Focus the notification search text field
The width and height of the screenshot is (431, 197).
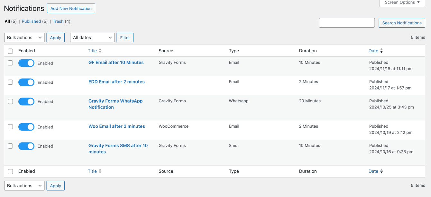[x=347, y=23]
